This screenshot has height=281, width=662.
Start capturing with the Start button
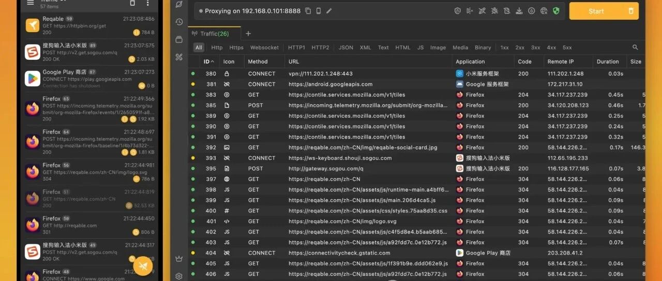[596, 11]
